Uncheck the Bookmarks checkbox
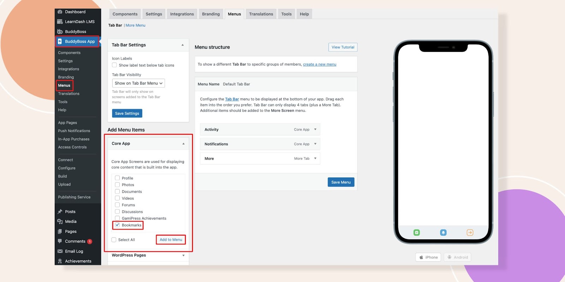This screenshot has width=565, height=282. pyautogui.click(x=117, y=225)
